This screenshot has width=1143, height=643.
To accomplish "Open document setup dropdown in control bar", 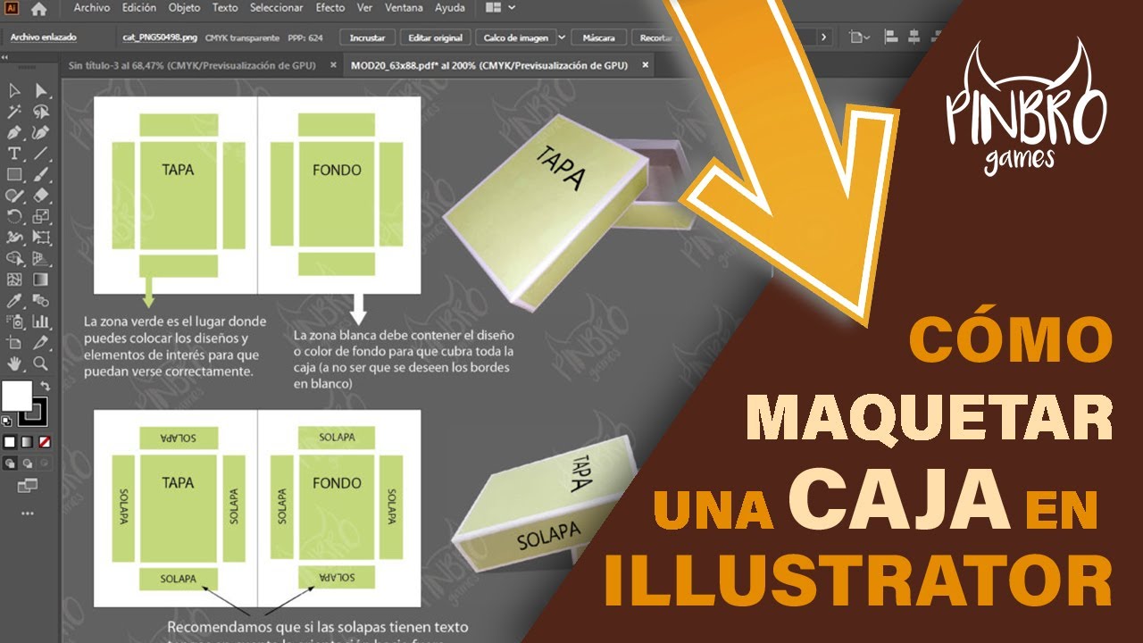I will pyautogui.click(x=859, y=38).
